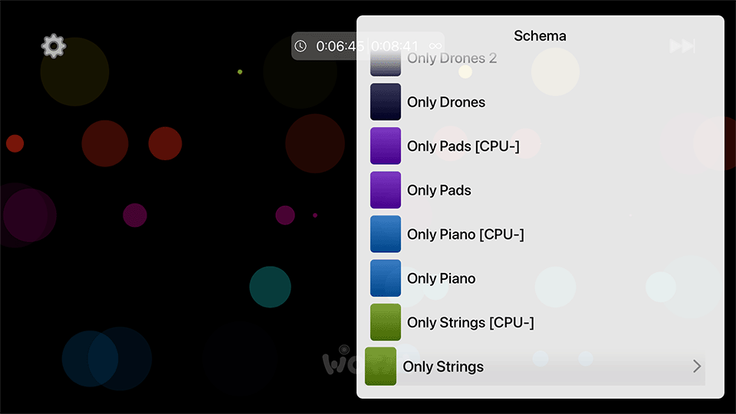Viewport: 736px width, 414px height.
Task: Click the blue Only Piano icon
Action: [386, 278]
